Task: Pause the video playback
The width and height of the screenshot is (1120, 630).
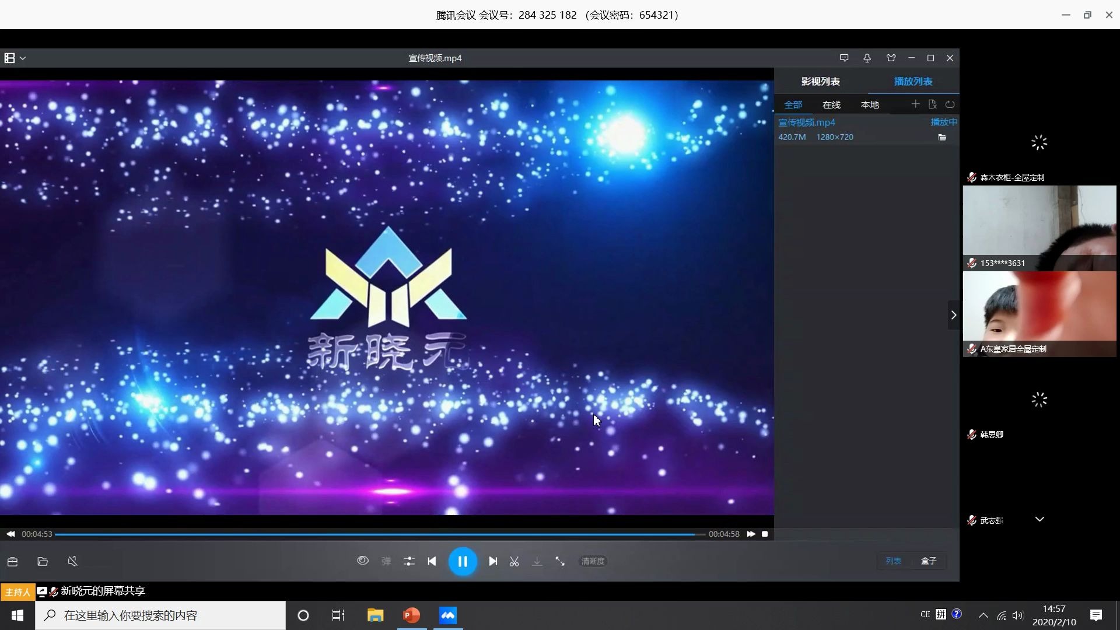Action: 463,561
